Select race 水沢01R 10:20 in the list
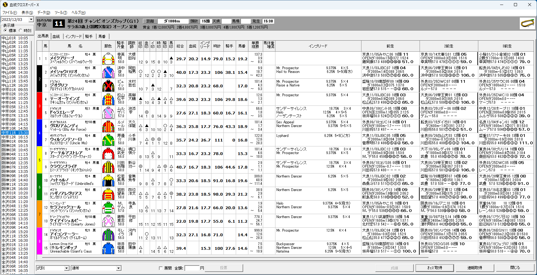537x275 pixels. 15,193
